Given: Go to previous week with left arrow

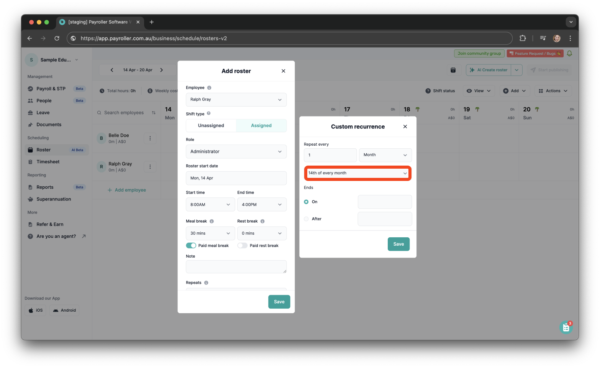Looking at the screenshot, I should pyautogui.click(x=111, y=70).
